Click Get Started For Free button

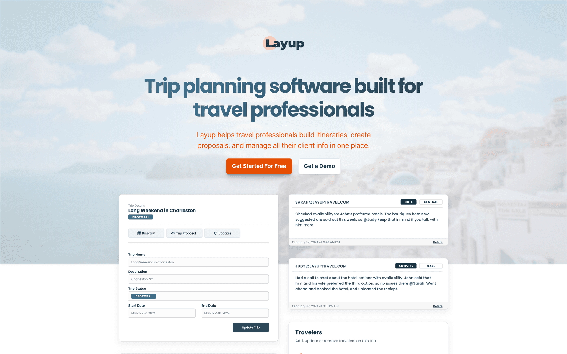259,166
